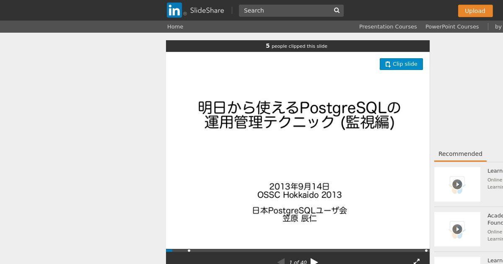The width and height of the screenshot is (503, 264).
Task: Click the slide counter '1 of 40'
Action: click(x=298, y=262)
